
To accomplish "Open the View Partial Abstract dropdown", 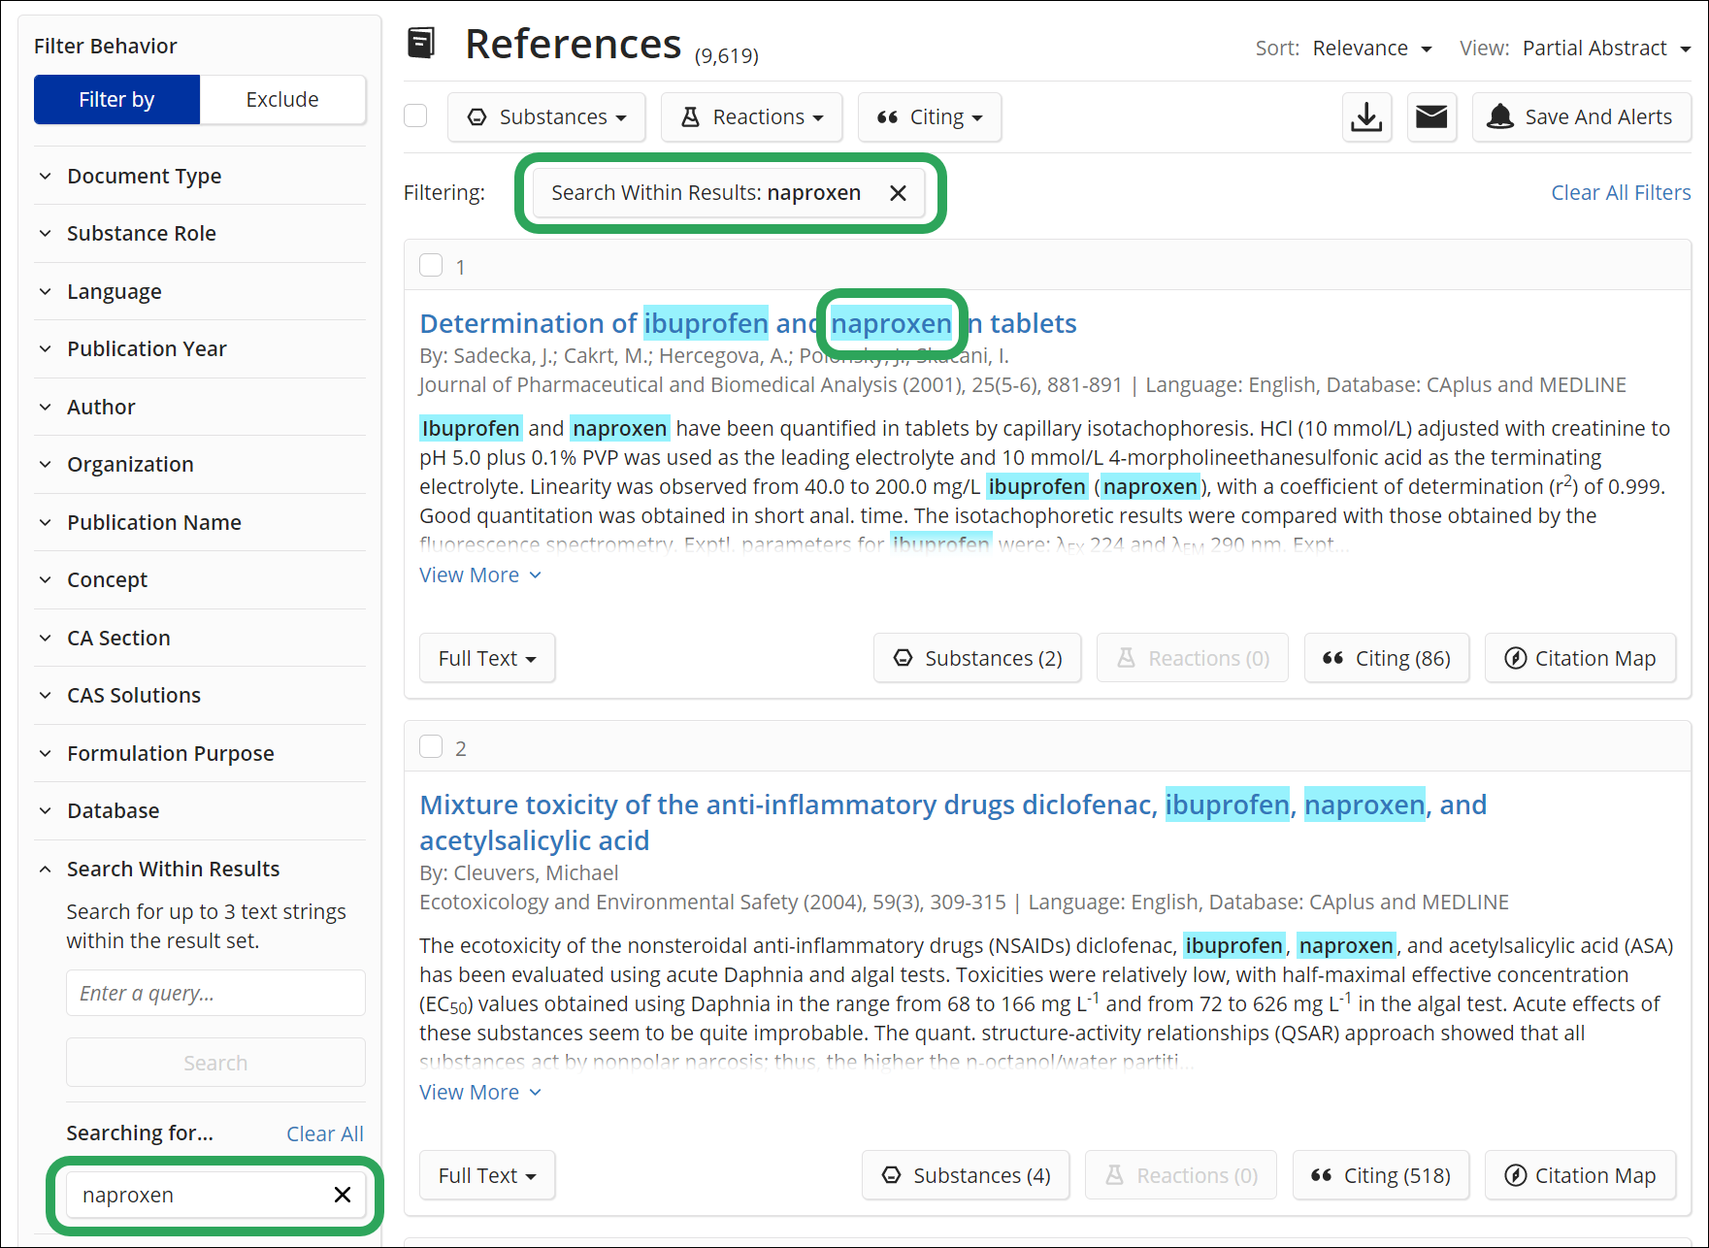I will 1606,49.
